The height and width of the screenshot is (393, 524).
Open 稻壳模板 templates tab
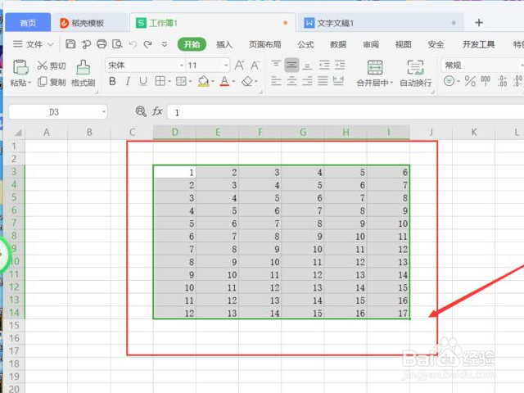[89, 23]
